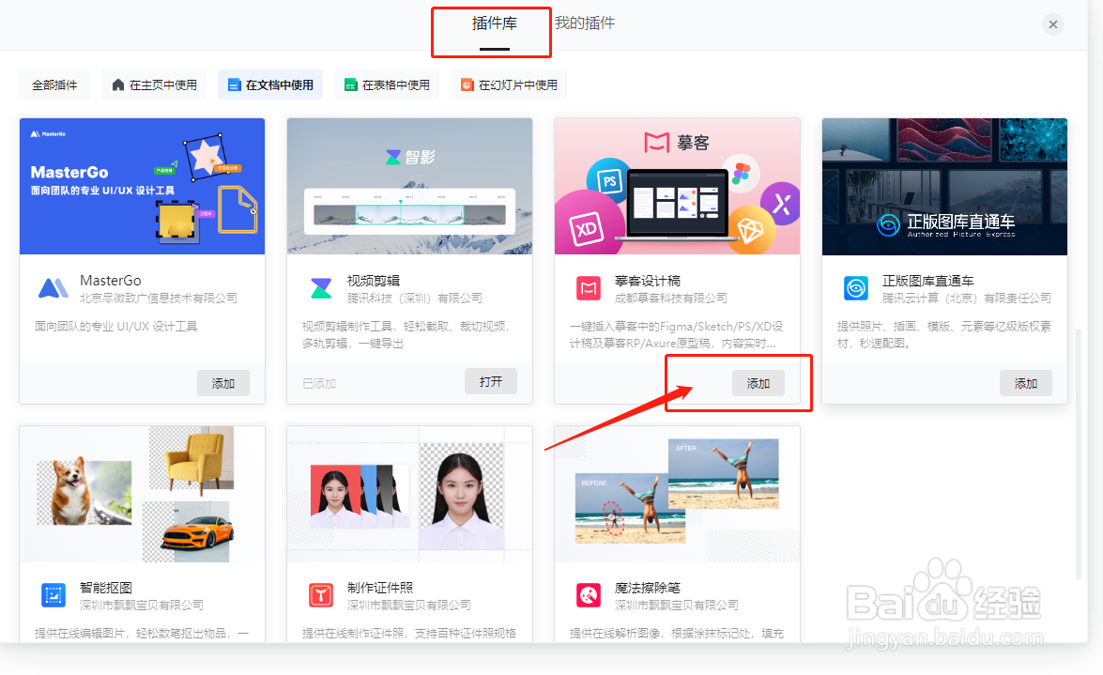1103x675 pixels.
Task: Add the 摹客设计稿 plugin
Action: [x=758, y=383]
